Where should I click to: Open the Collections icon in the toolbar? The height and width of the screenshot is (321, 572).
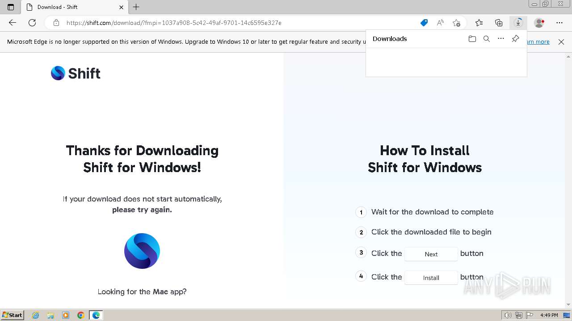(x=499, y=23)
